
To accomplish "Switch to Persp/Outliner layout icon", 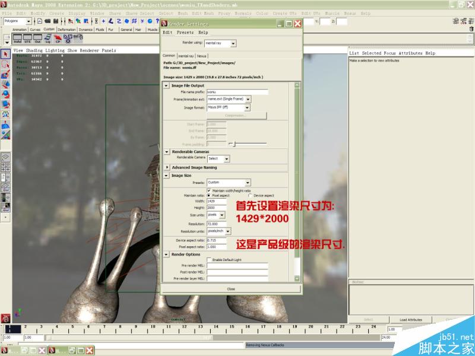I will point(5,177).
